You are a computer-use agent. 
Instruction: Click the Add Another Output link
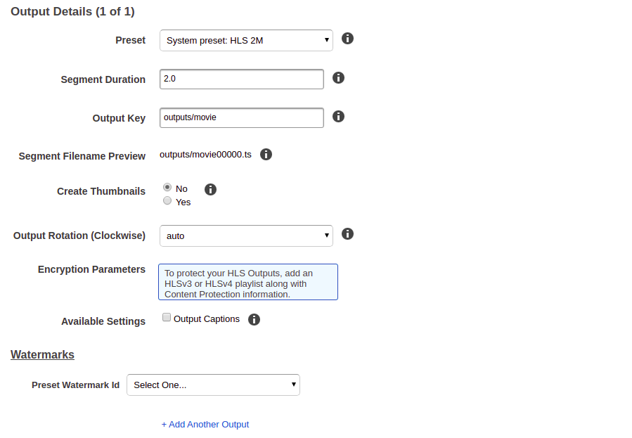pos(205,425)
